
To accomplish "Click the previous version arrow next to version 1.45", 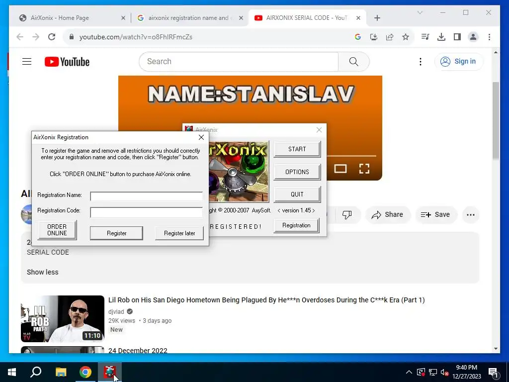I will coord(279,210).
